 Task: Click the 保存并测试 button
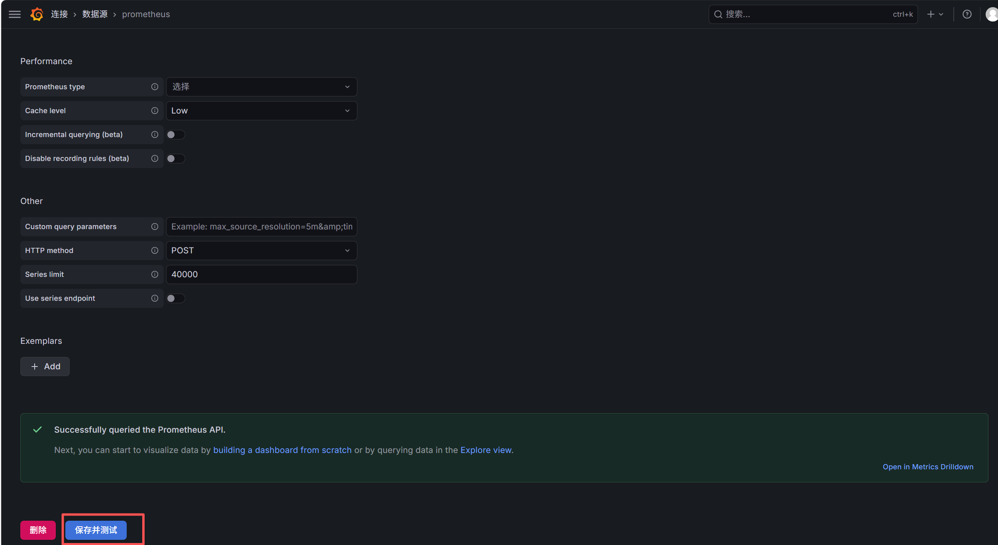coord(96,530)
